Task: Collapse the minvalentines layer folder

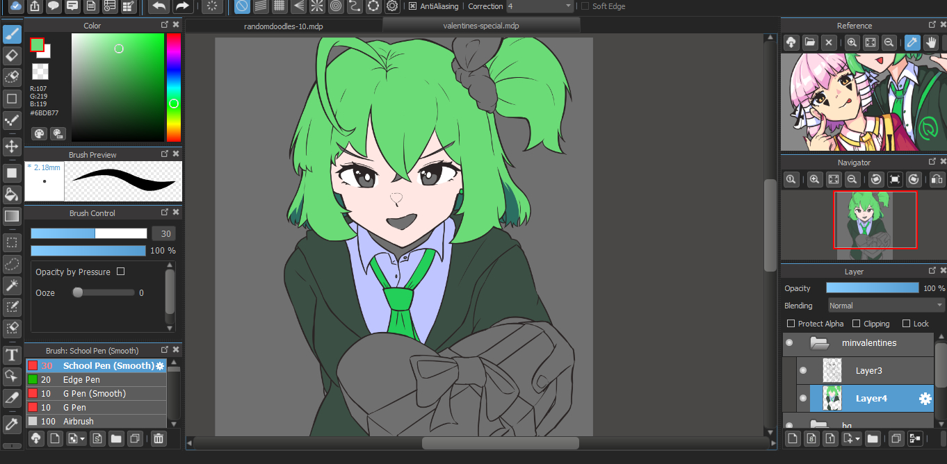Action: tap(820, 342)
